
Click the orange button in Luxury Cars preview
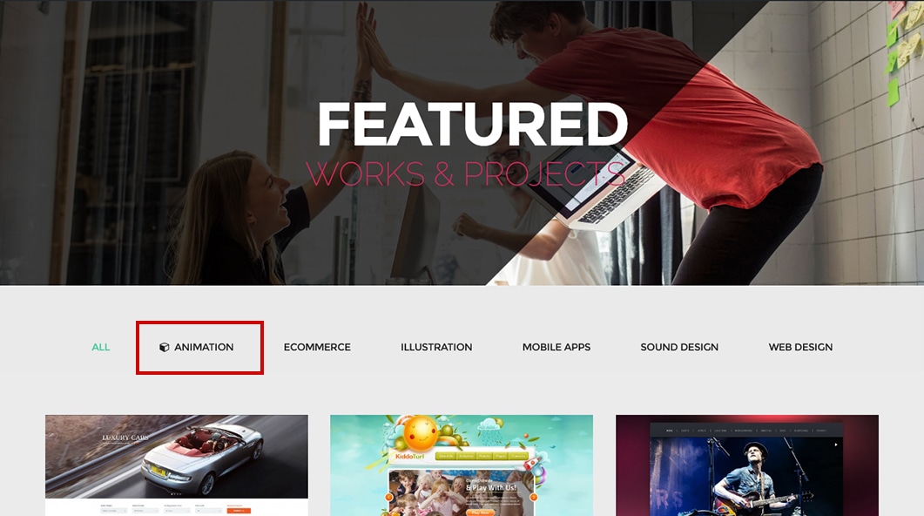[239, 511]
